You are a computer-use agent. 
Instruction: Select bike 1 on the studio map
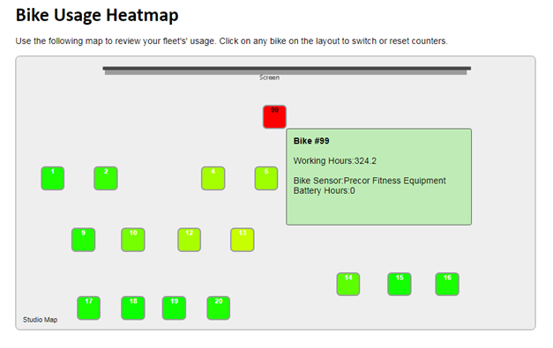pyautogui.click(x=53, y=178)
